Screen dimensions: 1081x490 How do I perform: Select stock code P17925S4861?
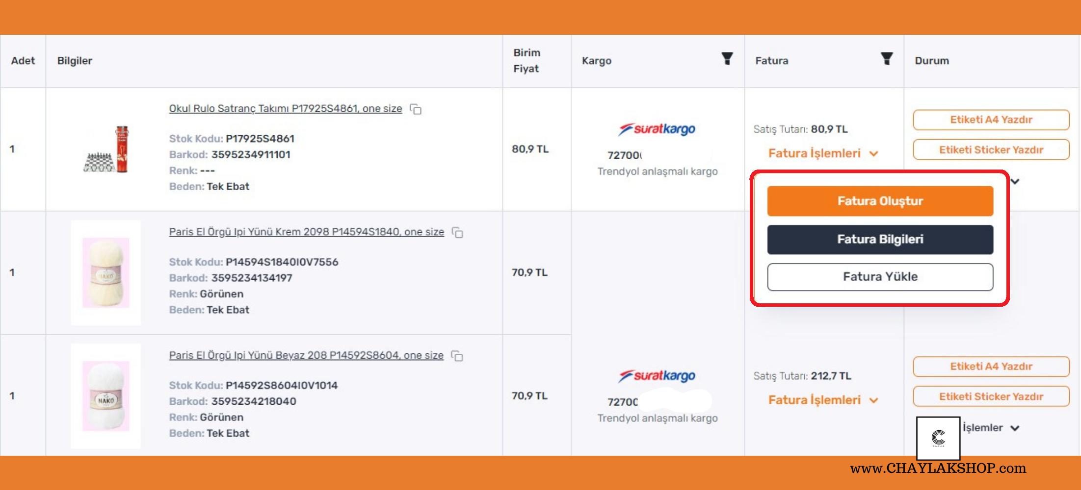(260, 139)
